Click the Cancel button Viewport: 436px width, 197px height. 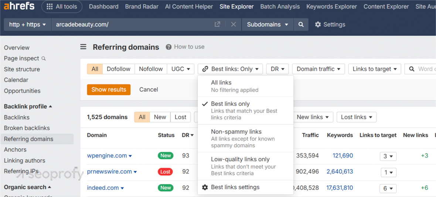coord(149,90)
